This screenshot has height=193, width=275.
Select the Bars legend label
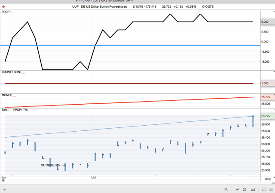click(5, 110)
